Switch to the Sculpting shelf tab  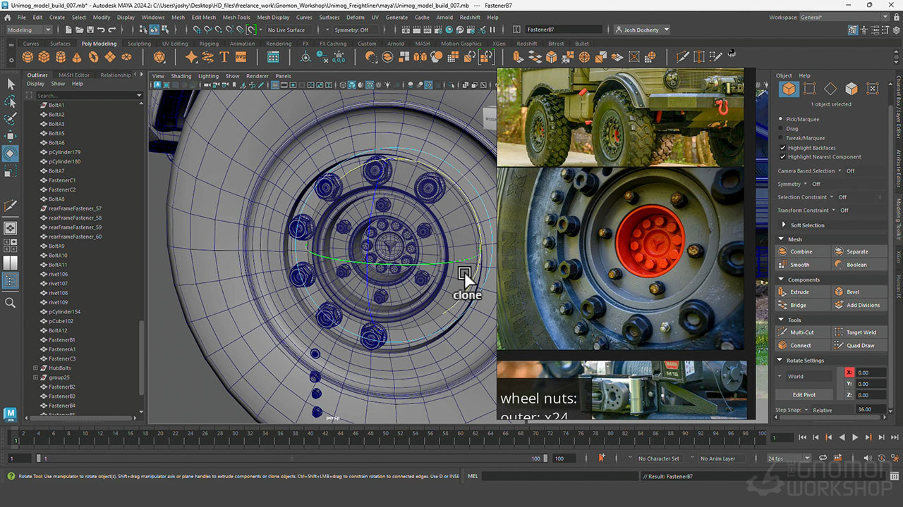coord(139,44)
